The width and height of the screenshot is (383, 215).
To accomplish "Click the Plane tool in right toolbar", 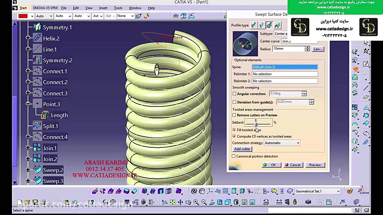I will point(366,97).
